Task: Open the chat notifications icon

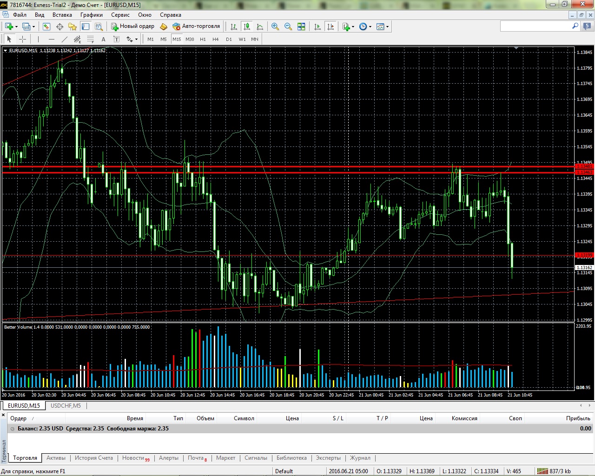Action: [587, 26]
